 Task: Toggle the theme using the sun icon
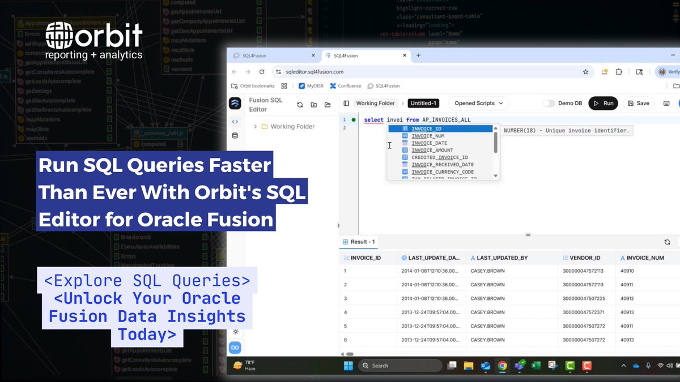235,333
